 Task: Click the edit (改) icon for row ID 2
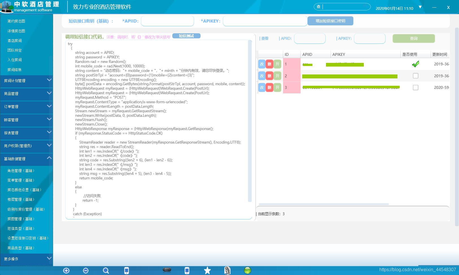click(x=262, y=76)
